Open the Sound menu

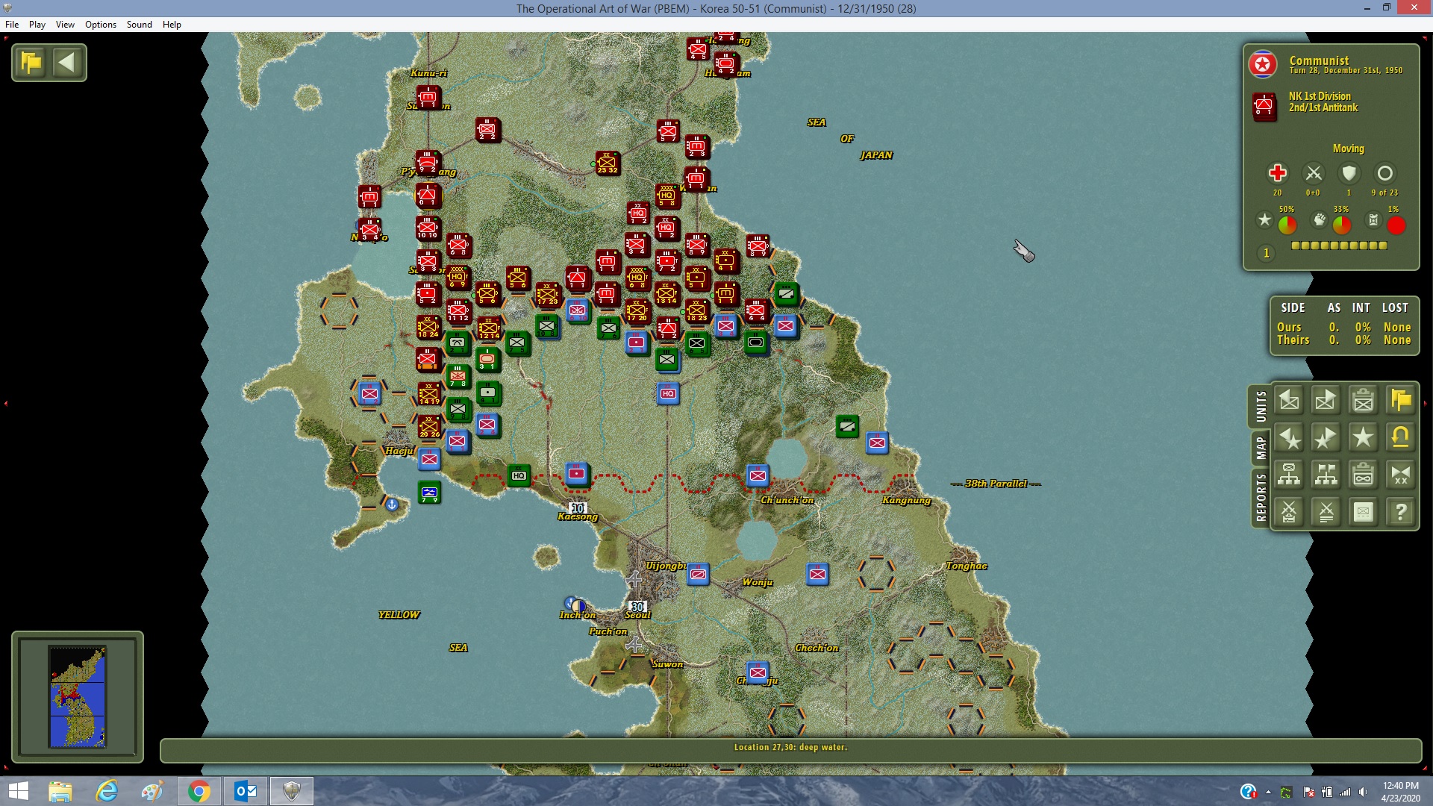[x=140, y=25]
